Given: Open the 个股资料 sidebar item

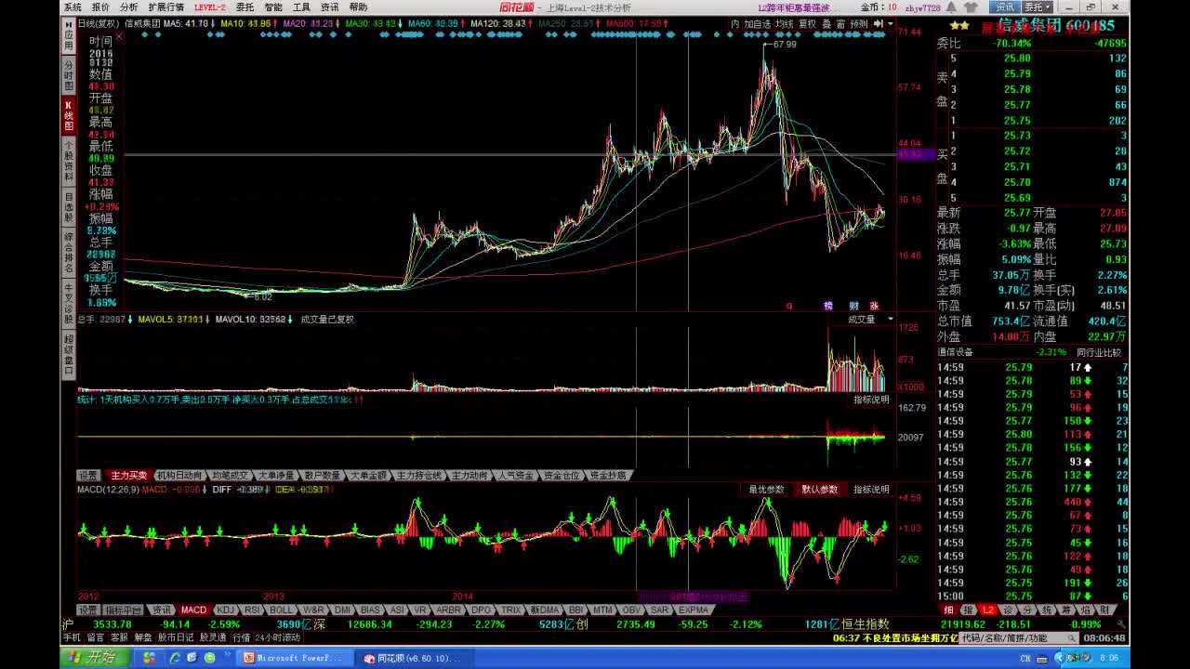Looking at the screenshot, I should [x=68, y=162].
